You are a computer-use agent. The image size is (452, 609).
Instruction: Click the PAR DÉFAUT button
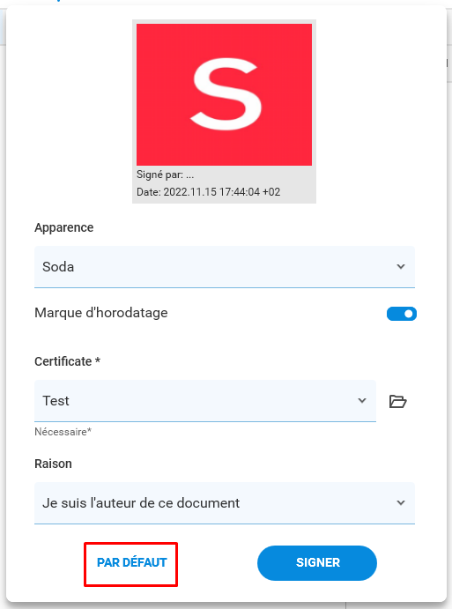[131, 563]
